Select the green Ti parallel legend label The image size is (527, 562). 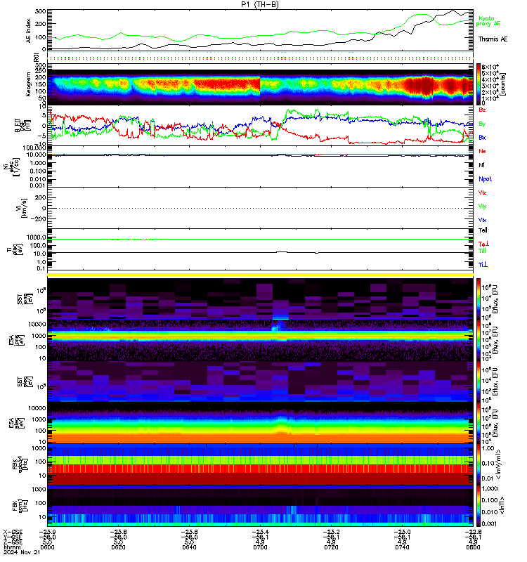click(x=482, y=251)
